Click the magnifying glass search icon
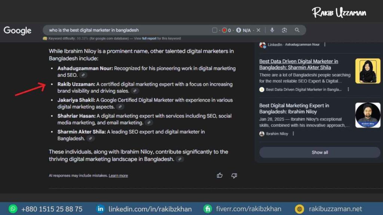383x215 pixels. (297, 30)
